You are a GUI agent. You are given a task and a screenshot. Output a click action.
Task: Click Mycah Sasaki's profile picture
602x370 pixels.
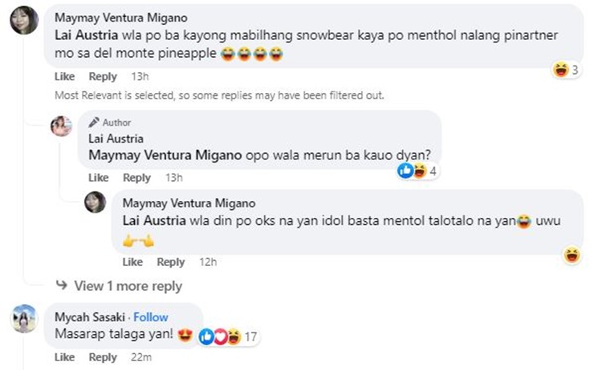pos(25,320)
